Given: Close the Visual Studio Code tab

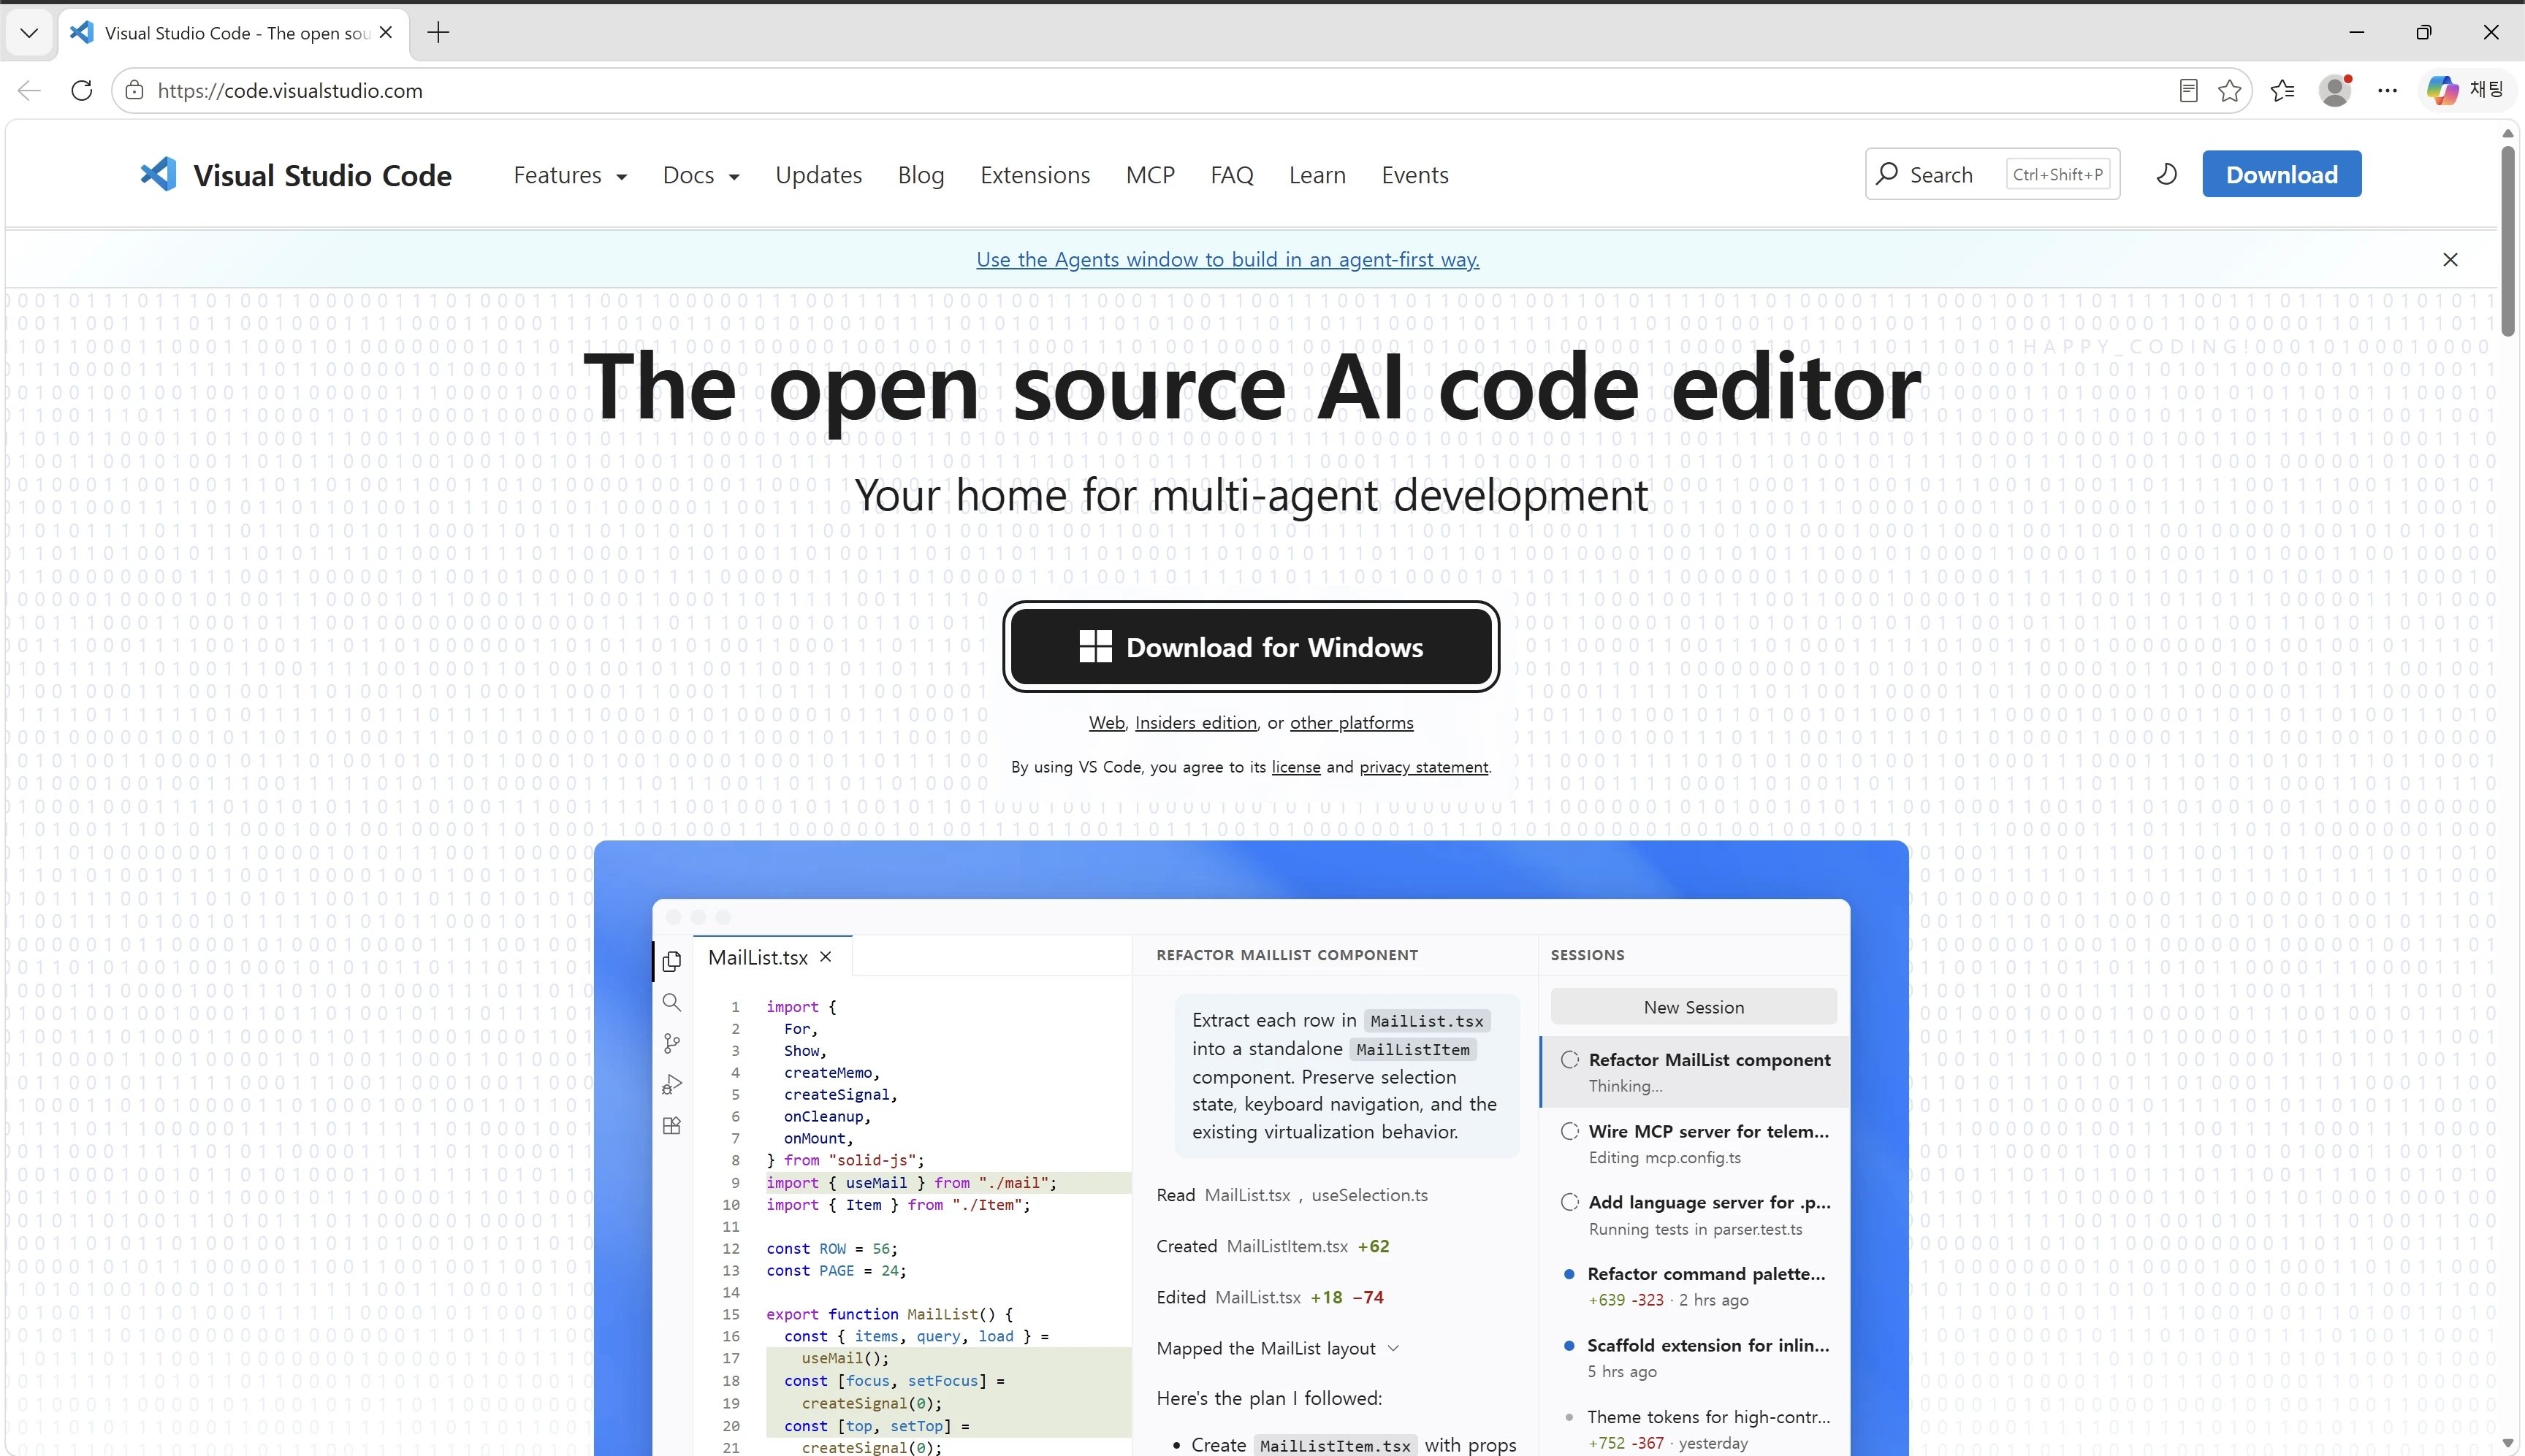Looking at the screenshot, I should pyautogui.click(x=386, y=33).
